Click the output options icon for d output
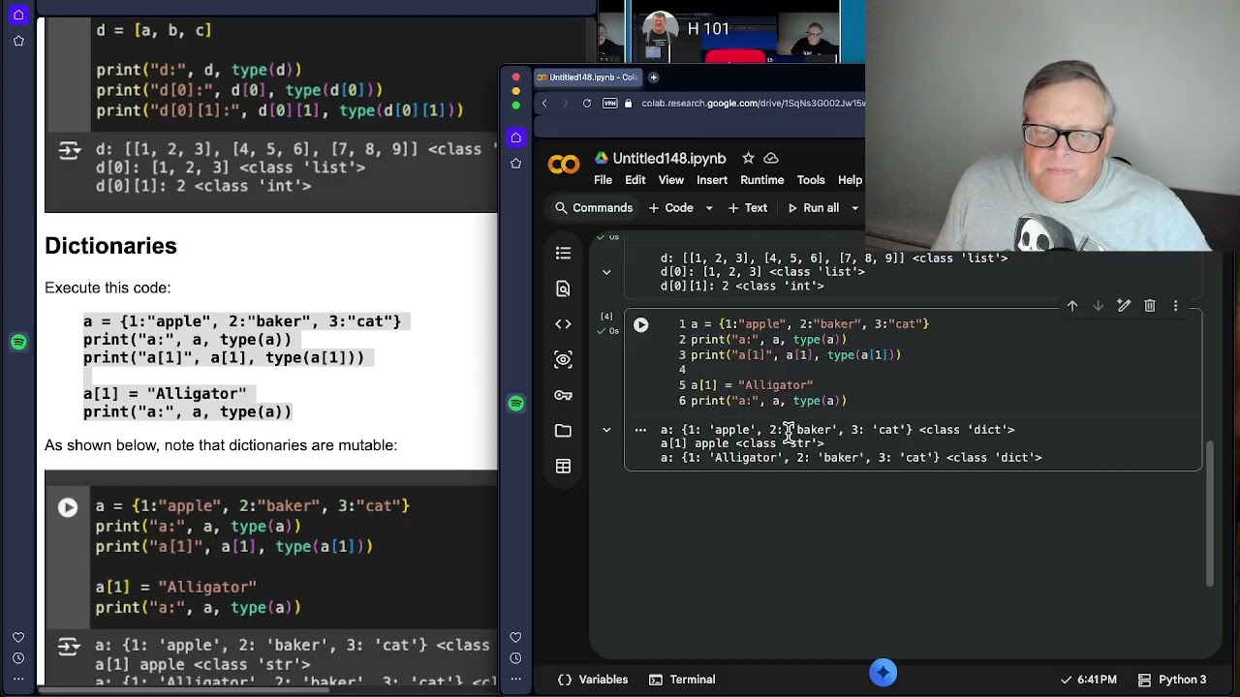This screenshot has height=697, width=1240. click(x=69, y=150)
